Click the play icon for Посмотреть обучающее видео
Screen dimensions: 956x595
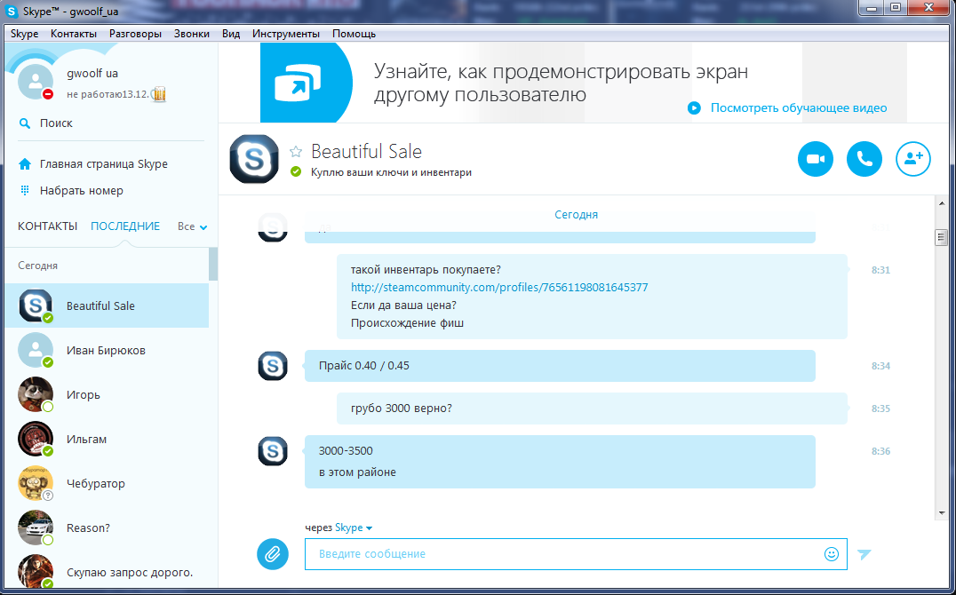[693, 108]
